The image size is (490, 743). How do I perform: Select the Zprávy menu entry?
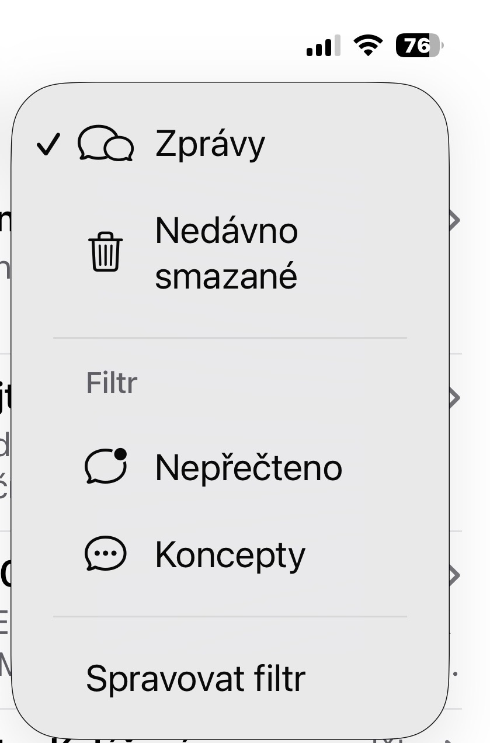pos(210,144)
